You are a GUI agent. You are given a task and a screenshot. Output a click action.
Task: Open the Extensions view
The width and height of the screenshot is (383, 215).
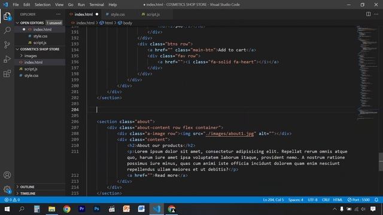[7, 73]
